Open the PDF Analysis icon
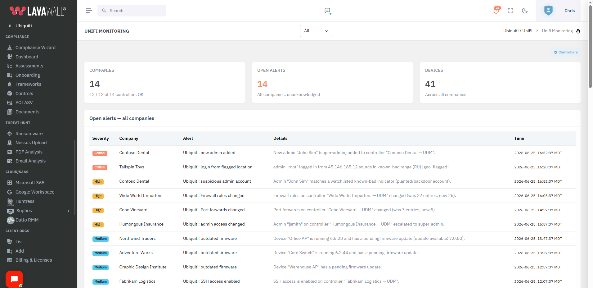 tap(10, 152)
